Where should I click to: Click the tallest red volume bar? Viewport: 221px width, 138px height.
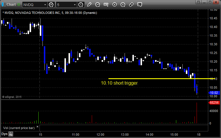pyautogui.click(x=197, y=113)
